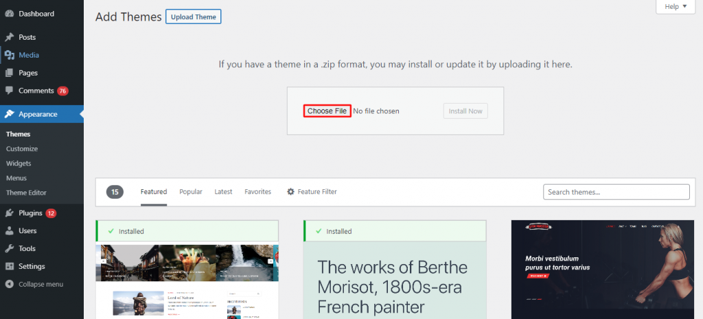Click the Upload Theme button
Screen dimensions: 703x319
click(x=193, y=17)
